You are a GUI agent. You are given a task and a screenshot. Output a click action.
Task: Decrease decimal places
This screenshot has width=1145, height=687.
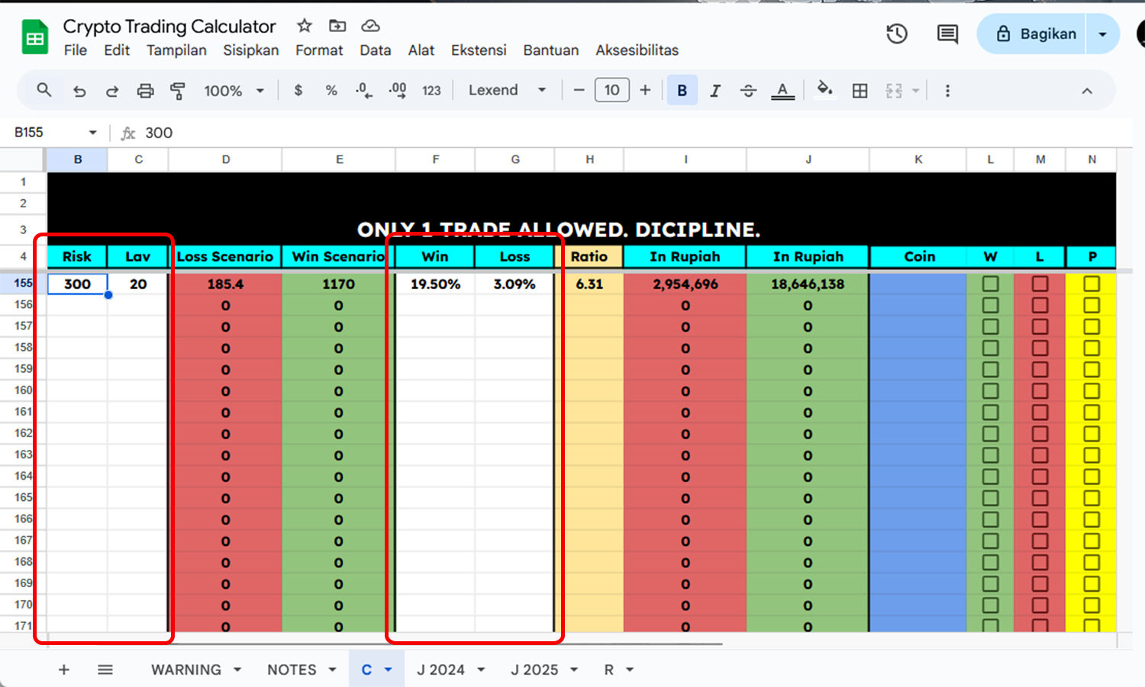[364, 90]
